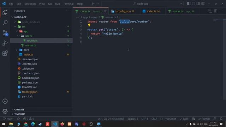Open the Customize Layout icon
226x127 pixels.
[x=203, y=4]
